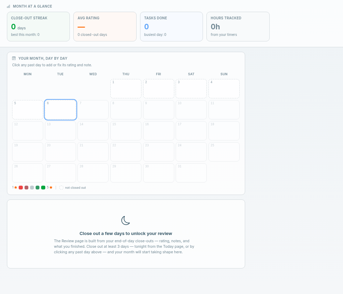Click day 28 cell in the calendar
Image resolution: width=343 pixels, height=294 pixels.
pyautogui.click(x=93, y=173)
